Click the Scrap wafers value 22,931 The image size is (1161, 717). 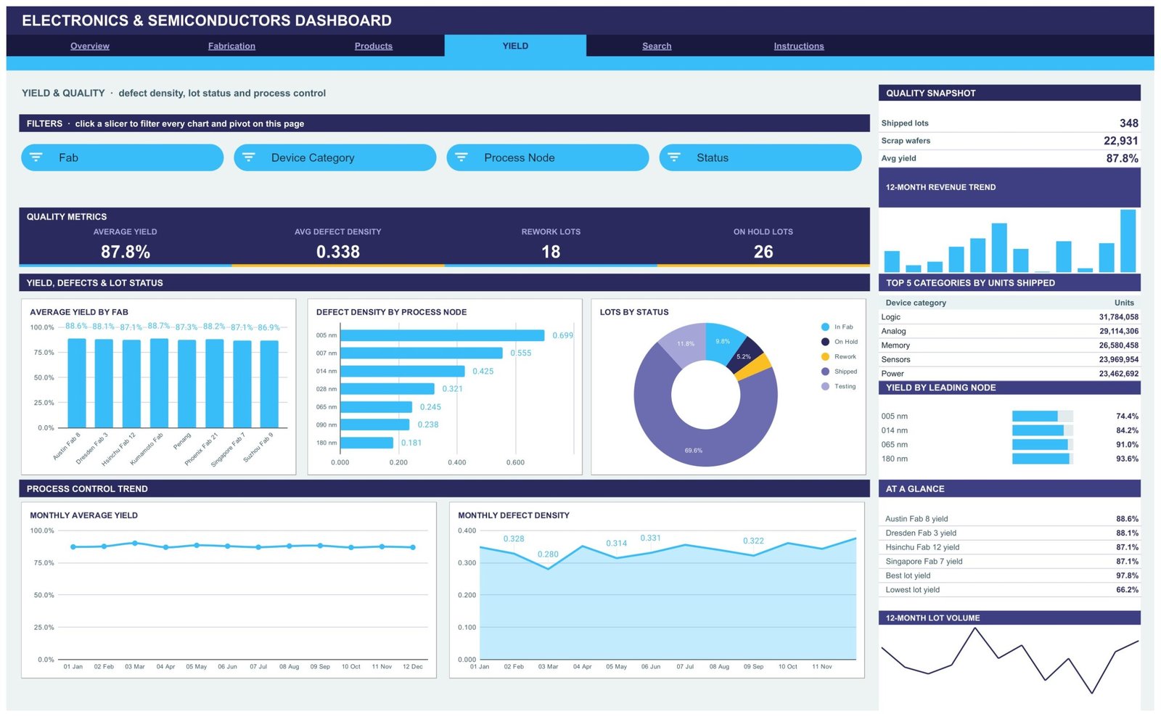click(x=1120, y=141)
